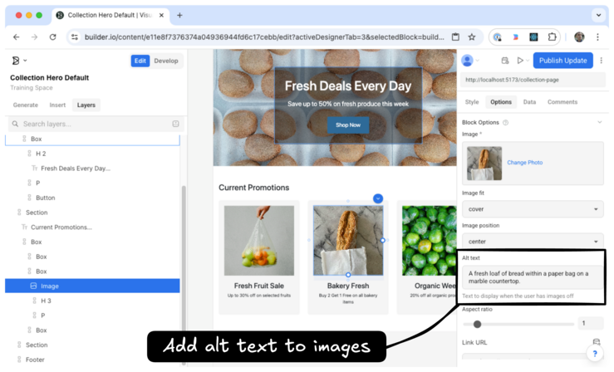
Task: Click the Current Promotions heading on canvas
Action: (x=253, y=188)
